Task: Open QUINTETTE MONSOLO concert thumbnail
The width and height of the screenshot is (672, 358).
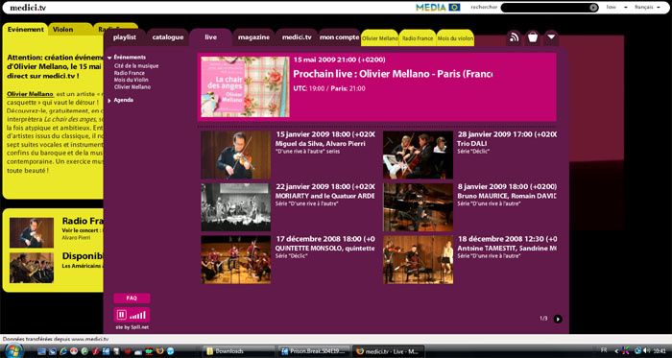Action: (x=236, y=259)
